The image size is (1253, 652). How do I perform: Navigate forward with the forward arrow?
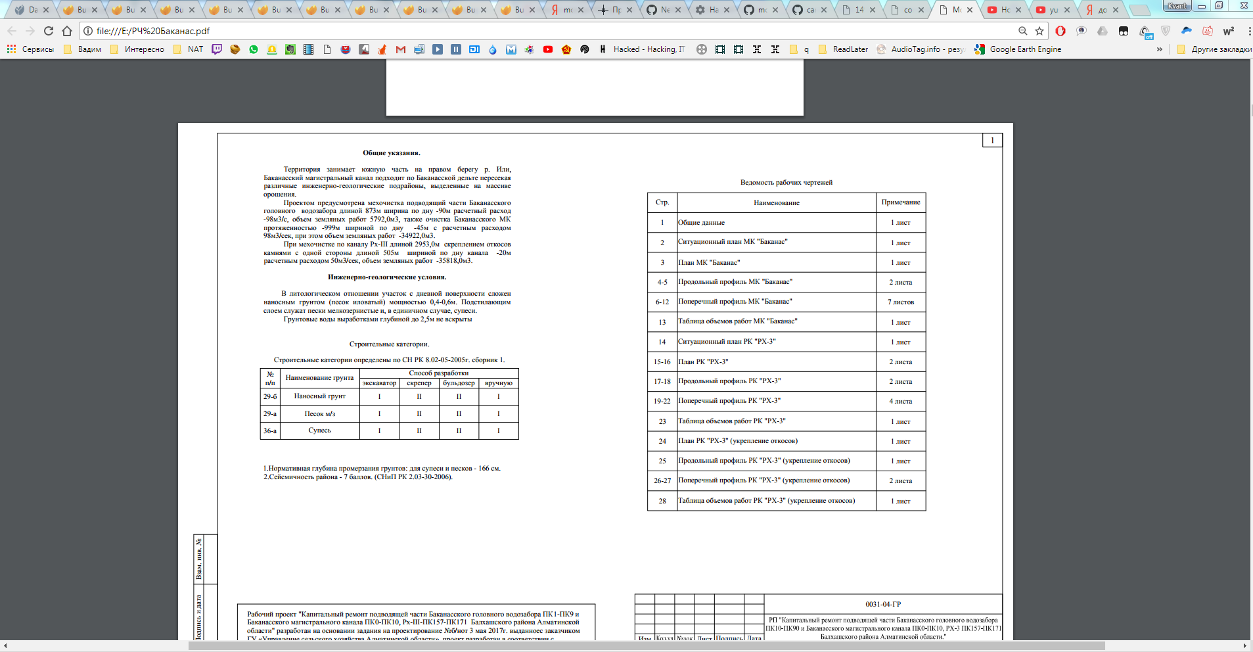(x=30, y=31)
